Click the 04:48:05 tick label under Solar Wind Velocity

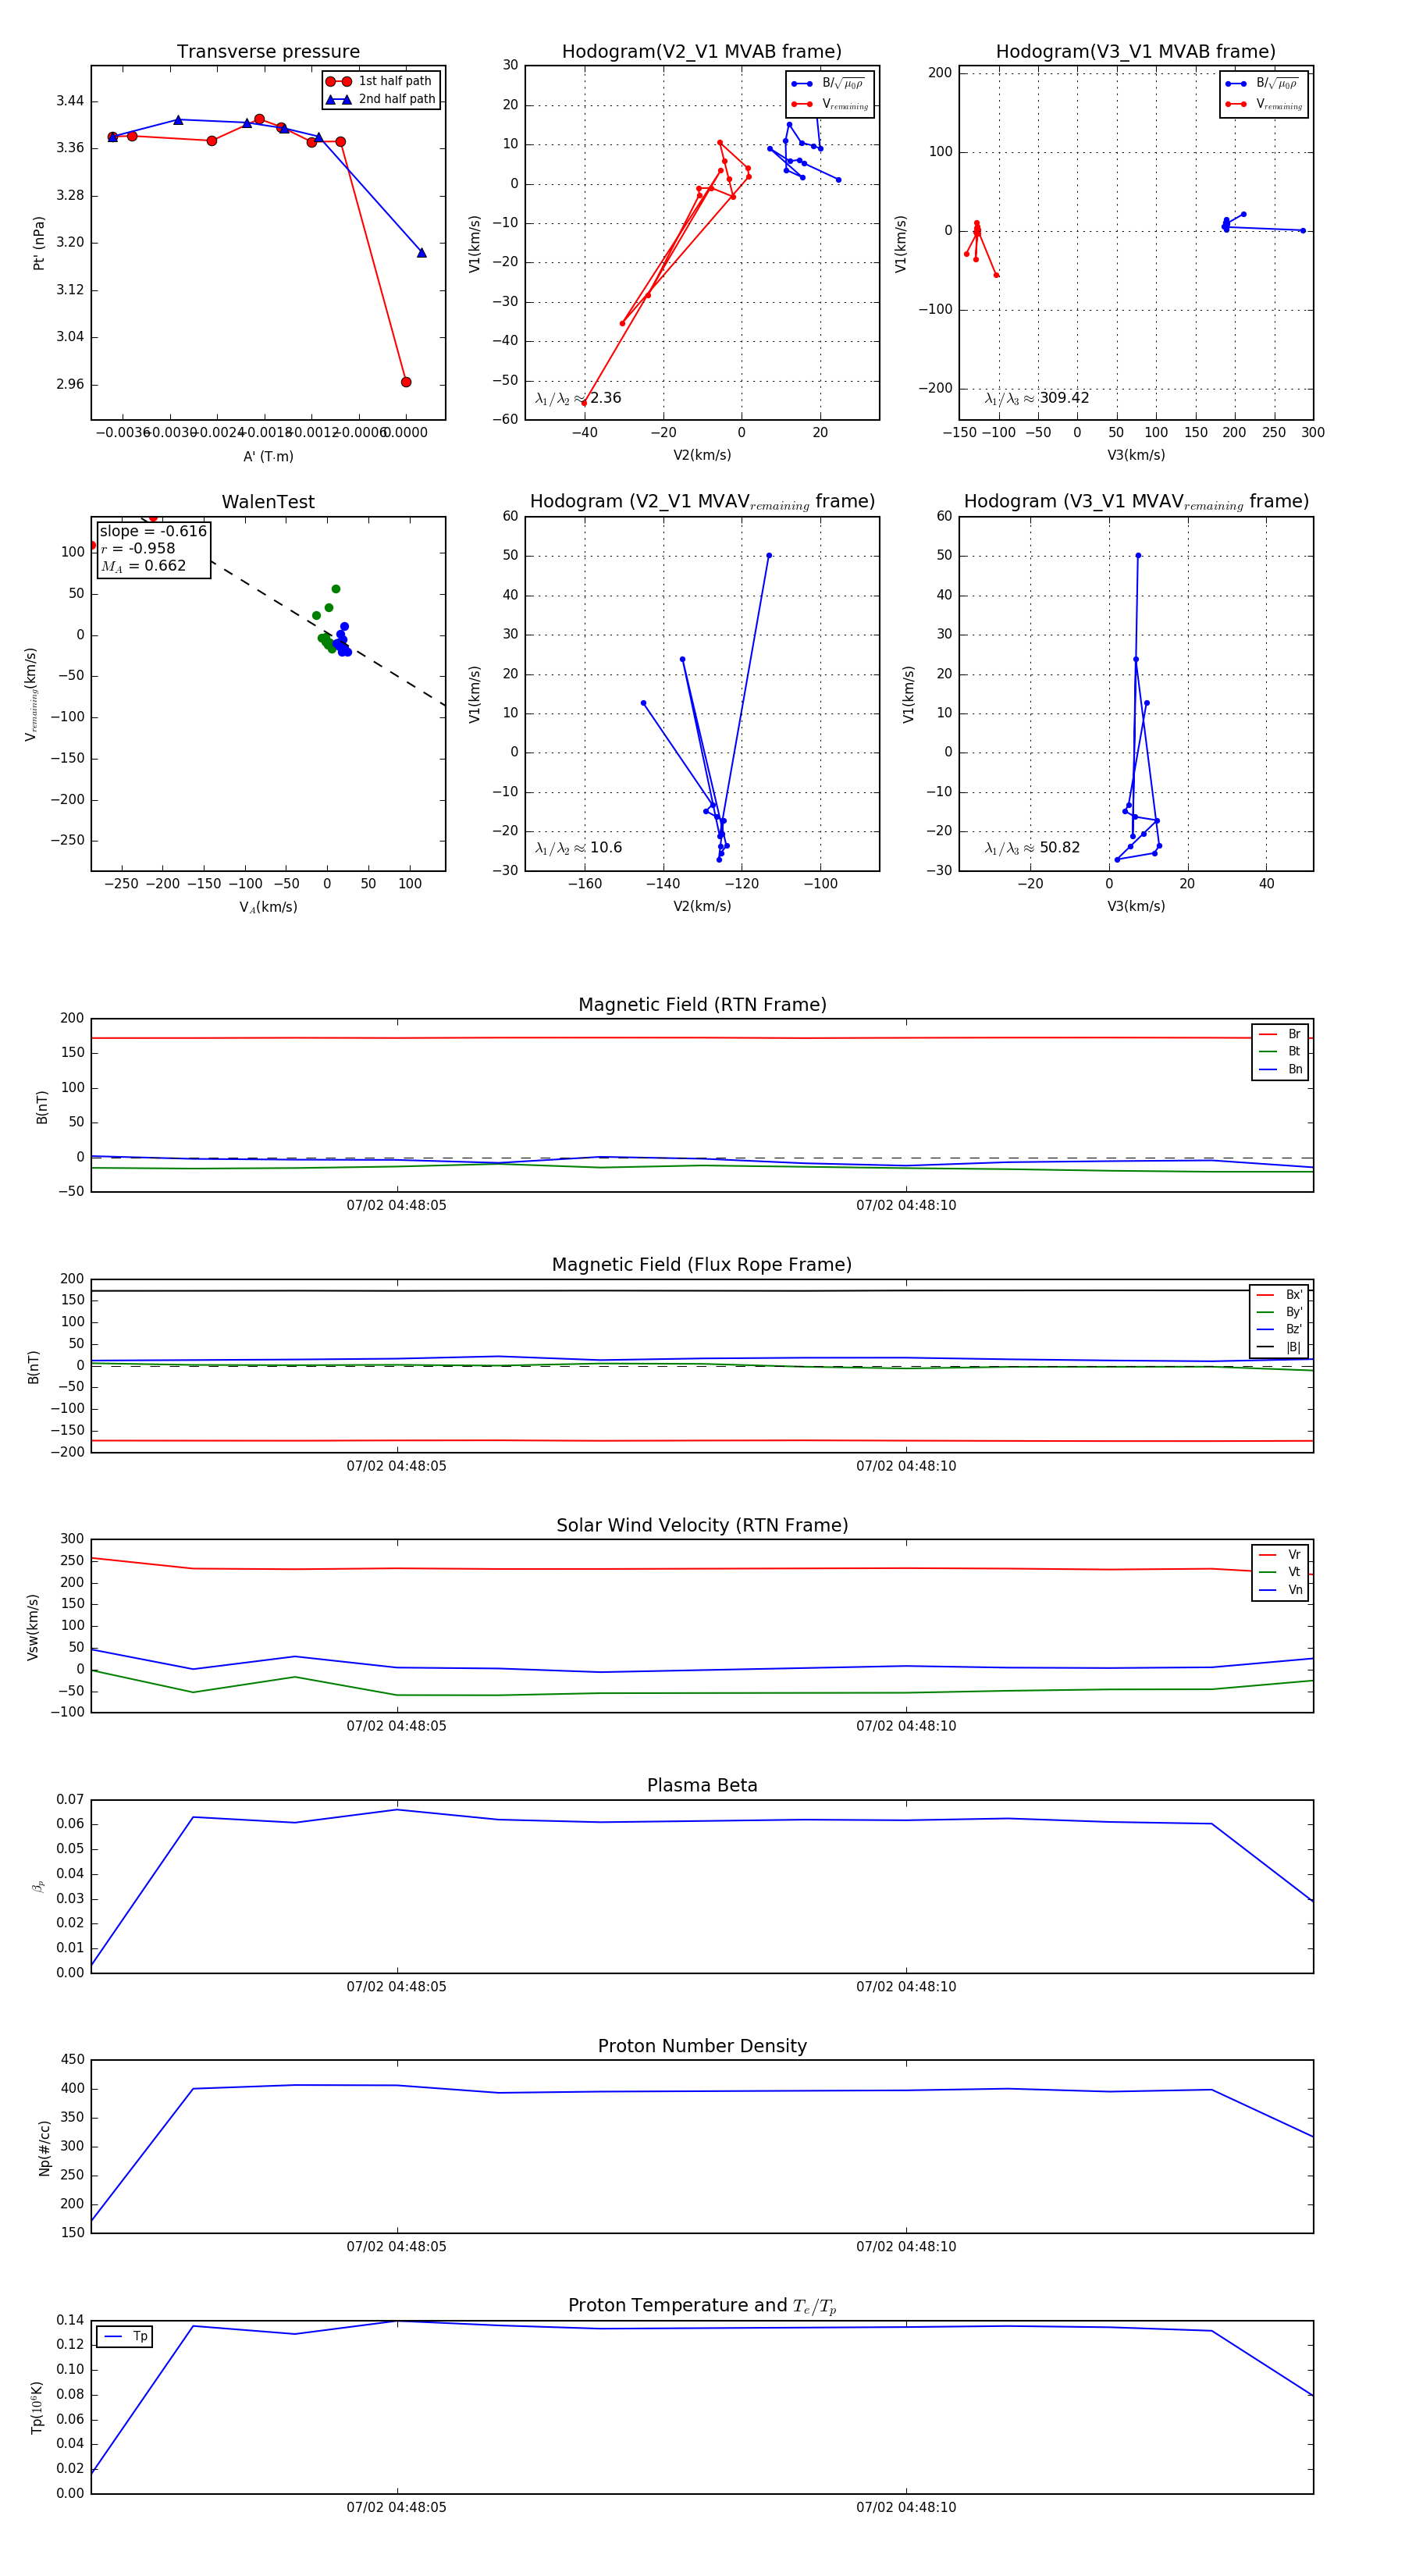(x=396, y=1726)
